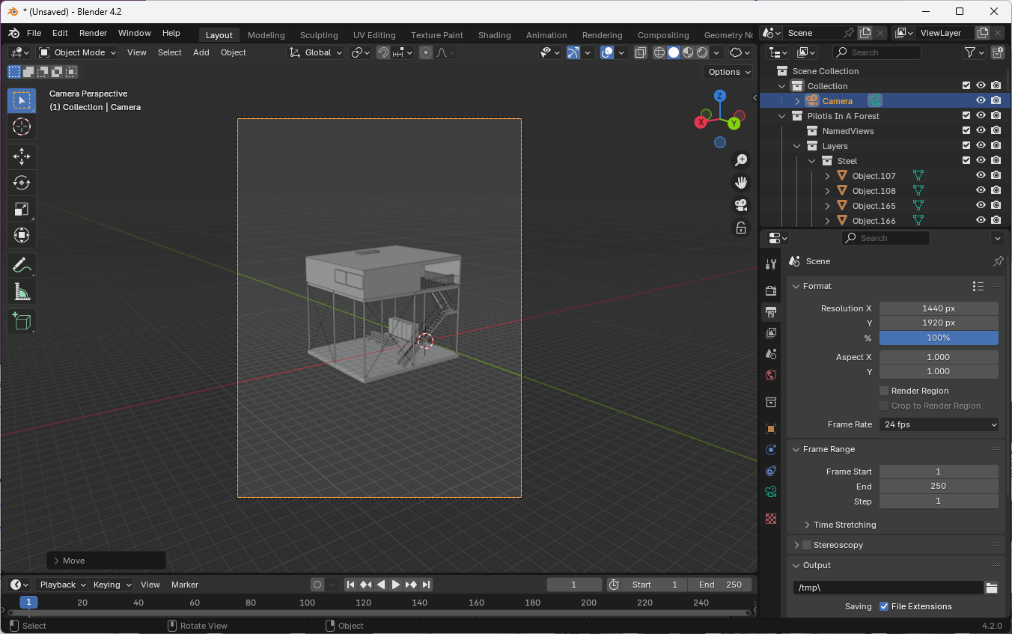Click the lock camera to view icon

(x=741, y=228)
